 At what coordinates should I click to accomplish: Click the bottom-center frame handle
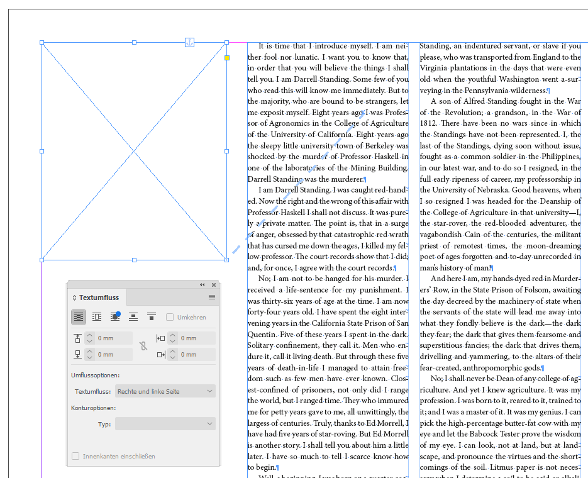tap(134, 260)
